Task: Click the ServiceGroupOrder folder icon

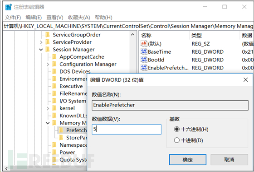Action: click(x=48, y=35)
